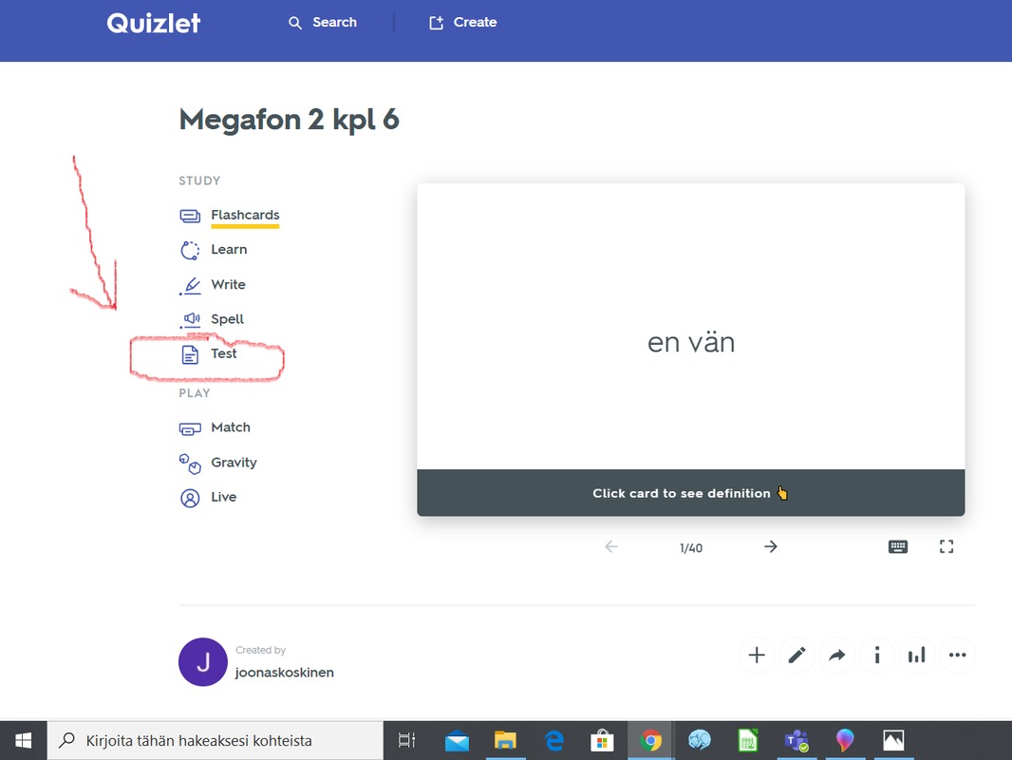Viewport: 1012px width, 760px height.
Task: Select the Learn study mode
Action: point(228,250)
